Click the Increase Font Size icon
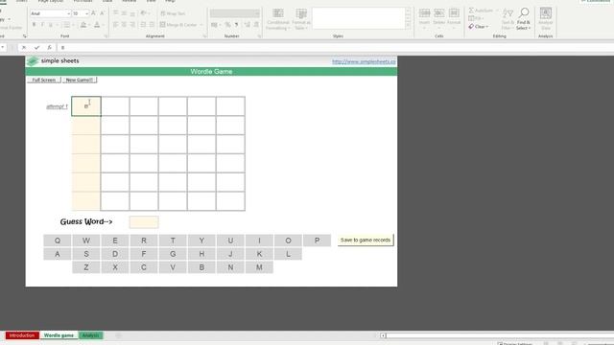The height and width of the screenshot is (345, 614). 93,13
